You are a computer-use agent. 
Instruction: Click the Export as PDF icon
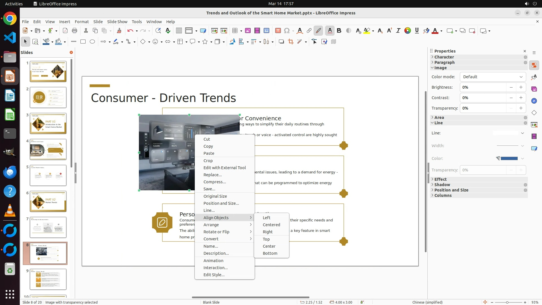pyautogui.click(x=65, y=31)
